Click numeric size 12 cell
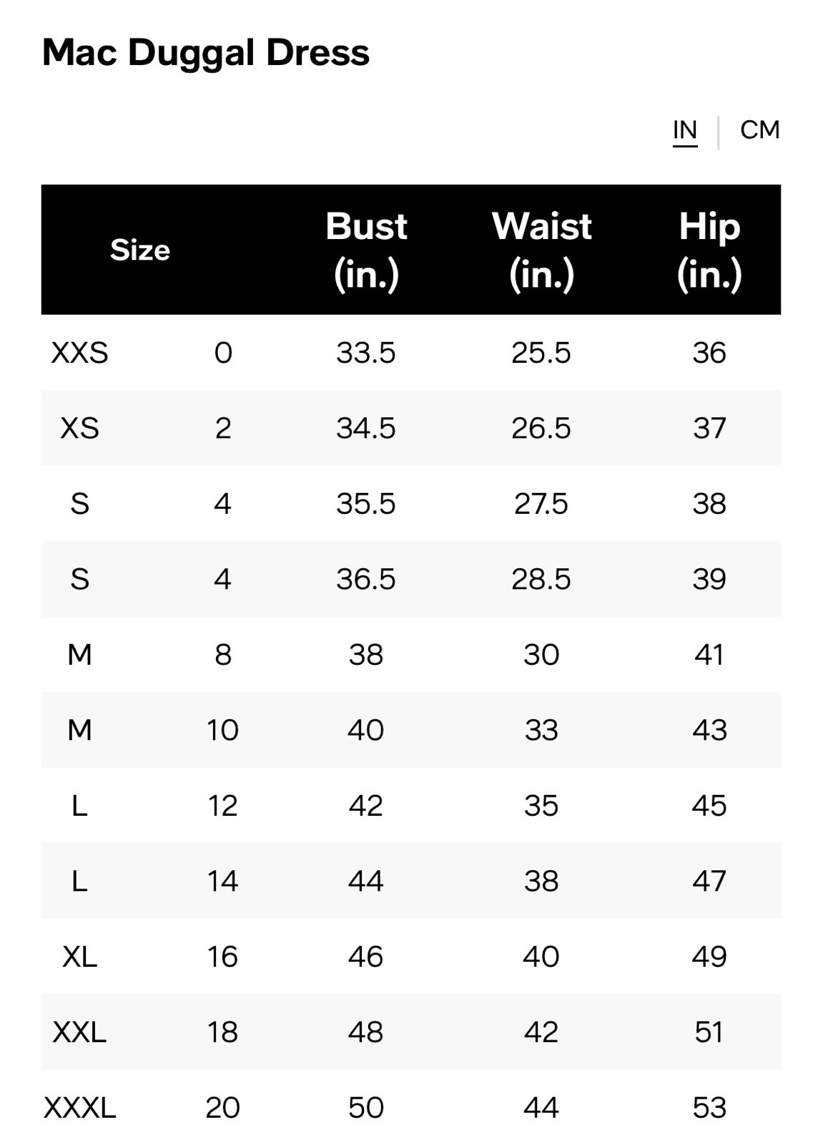 (x=222, y=806)
